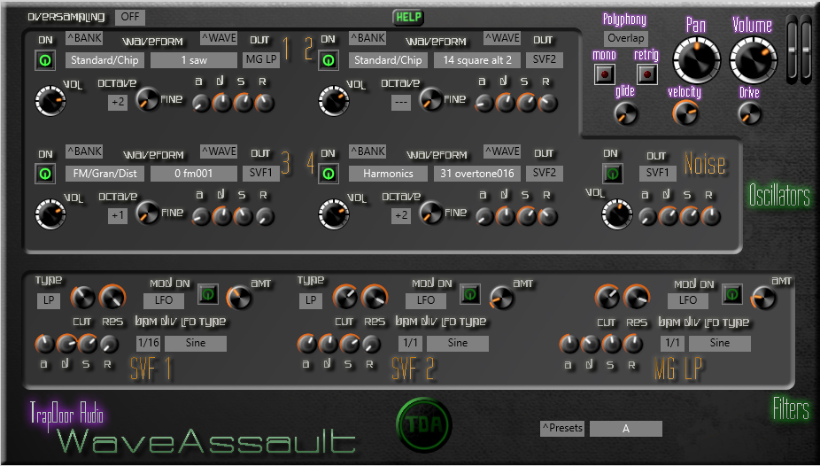Image resolution: width=820 pixels, height=466 pixels.
Task: Click the green HELP button
Action: tap(408, 17)
